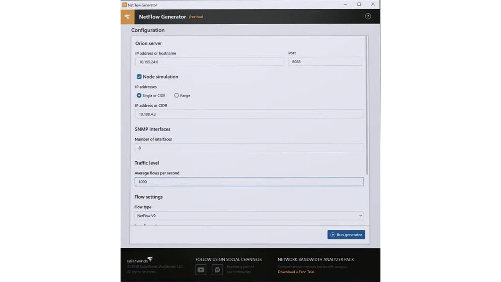Click the play icon on Run generator
The height and width of the screenshot is (282, 501).
coord(333,234)
